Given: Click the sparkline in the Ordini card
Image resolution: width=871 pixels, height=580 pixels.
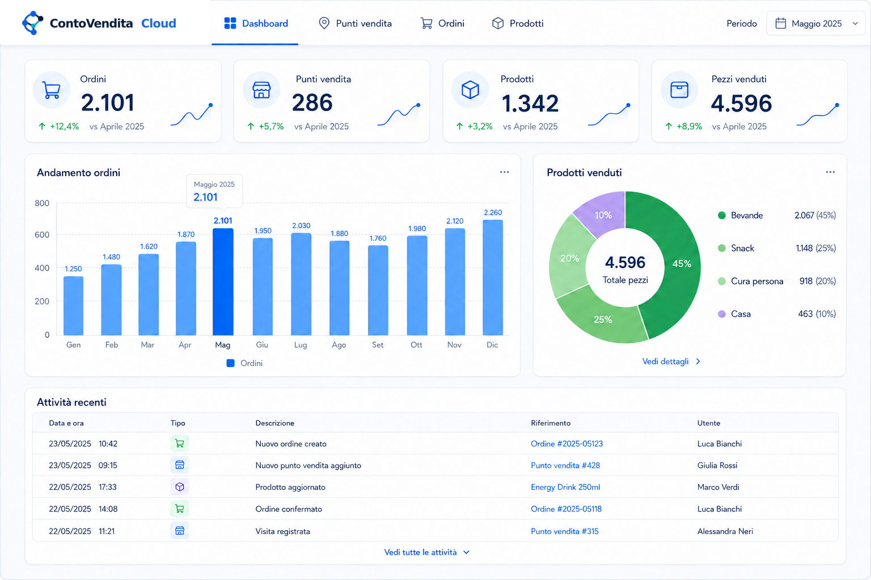Looking at the screenshot, I should pyautogui.click(x=192, y=115).
